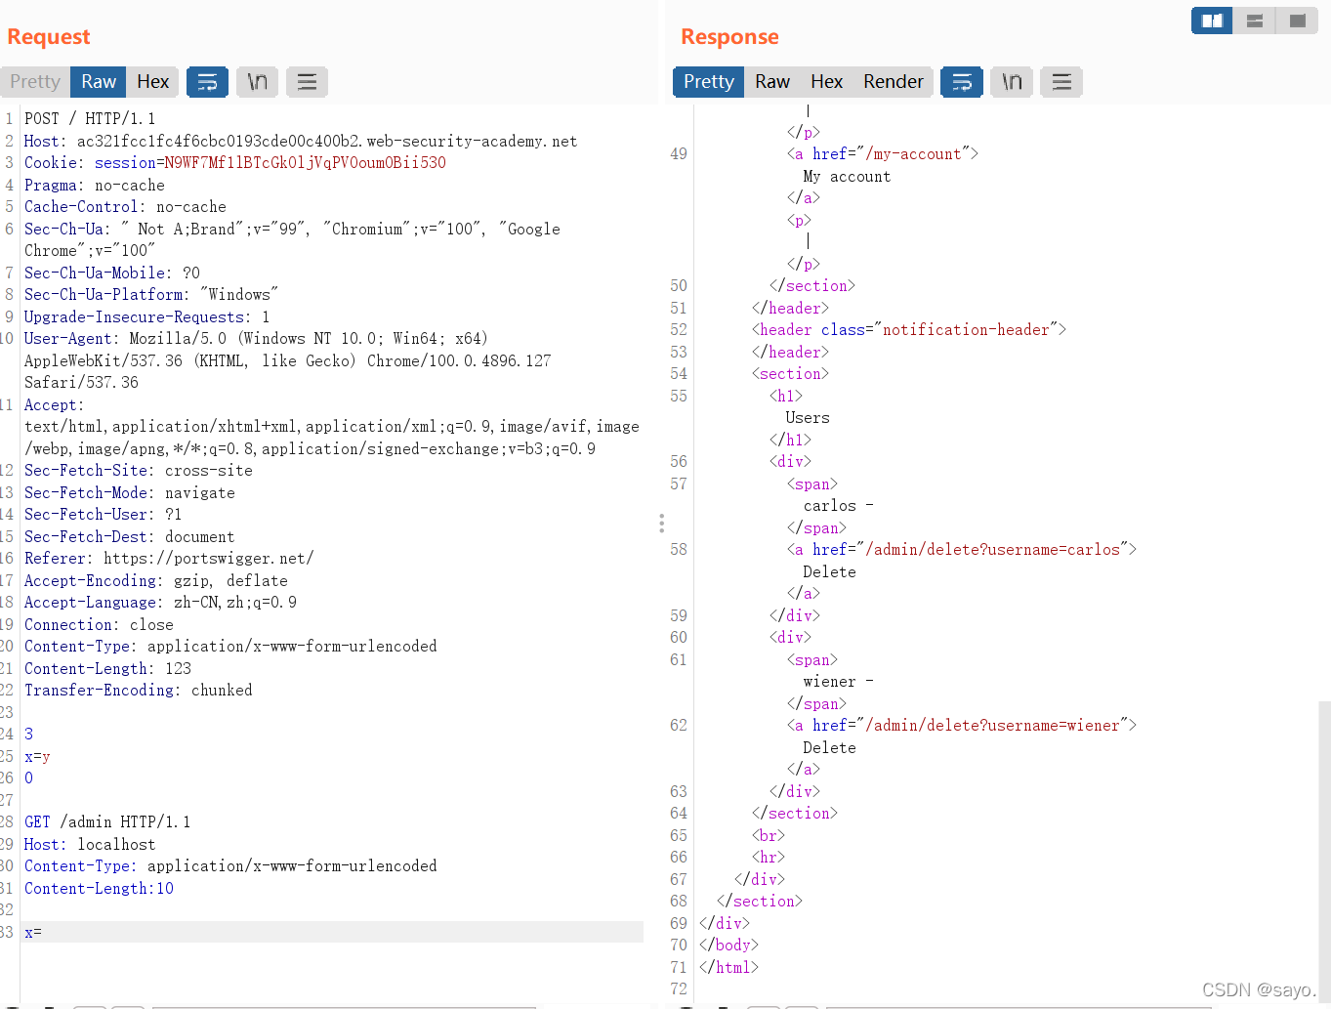Click the 'x=' body line in request
This screenshot has height=1009, width=1331.
point(332,933)
